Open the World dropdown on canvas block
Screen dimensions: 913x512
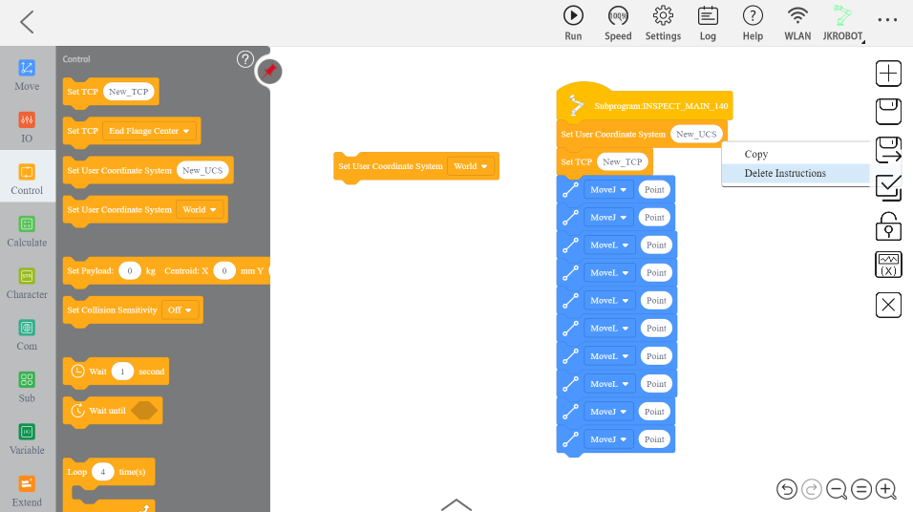(471, 166)
